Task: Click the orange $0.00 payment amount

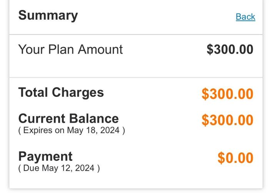Action: tap(235, 158)
